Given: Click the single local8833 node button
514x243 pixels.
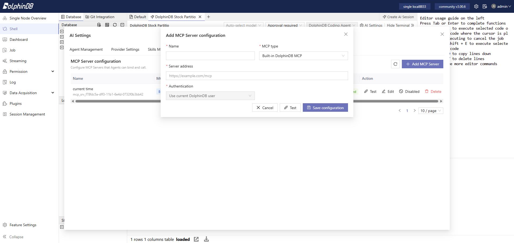Looking at the screenshot, I should coord(414,6).
